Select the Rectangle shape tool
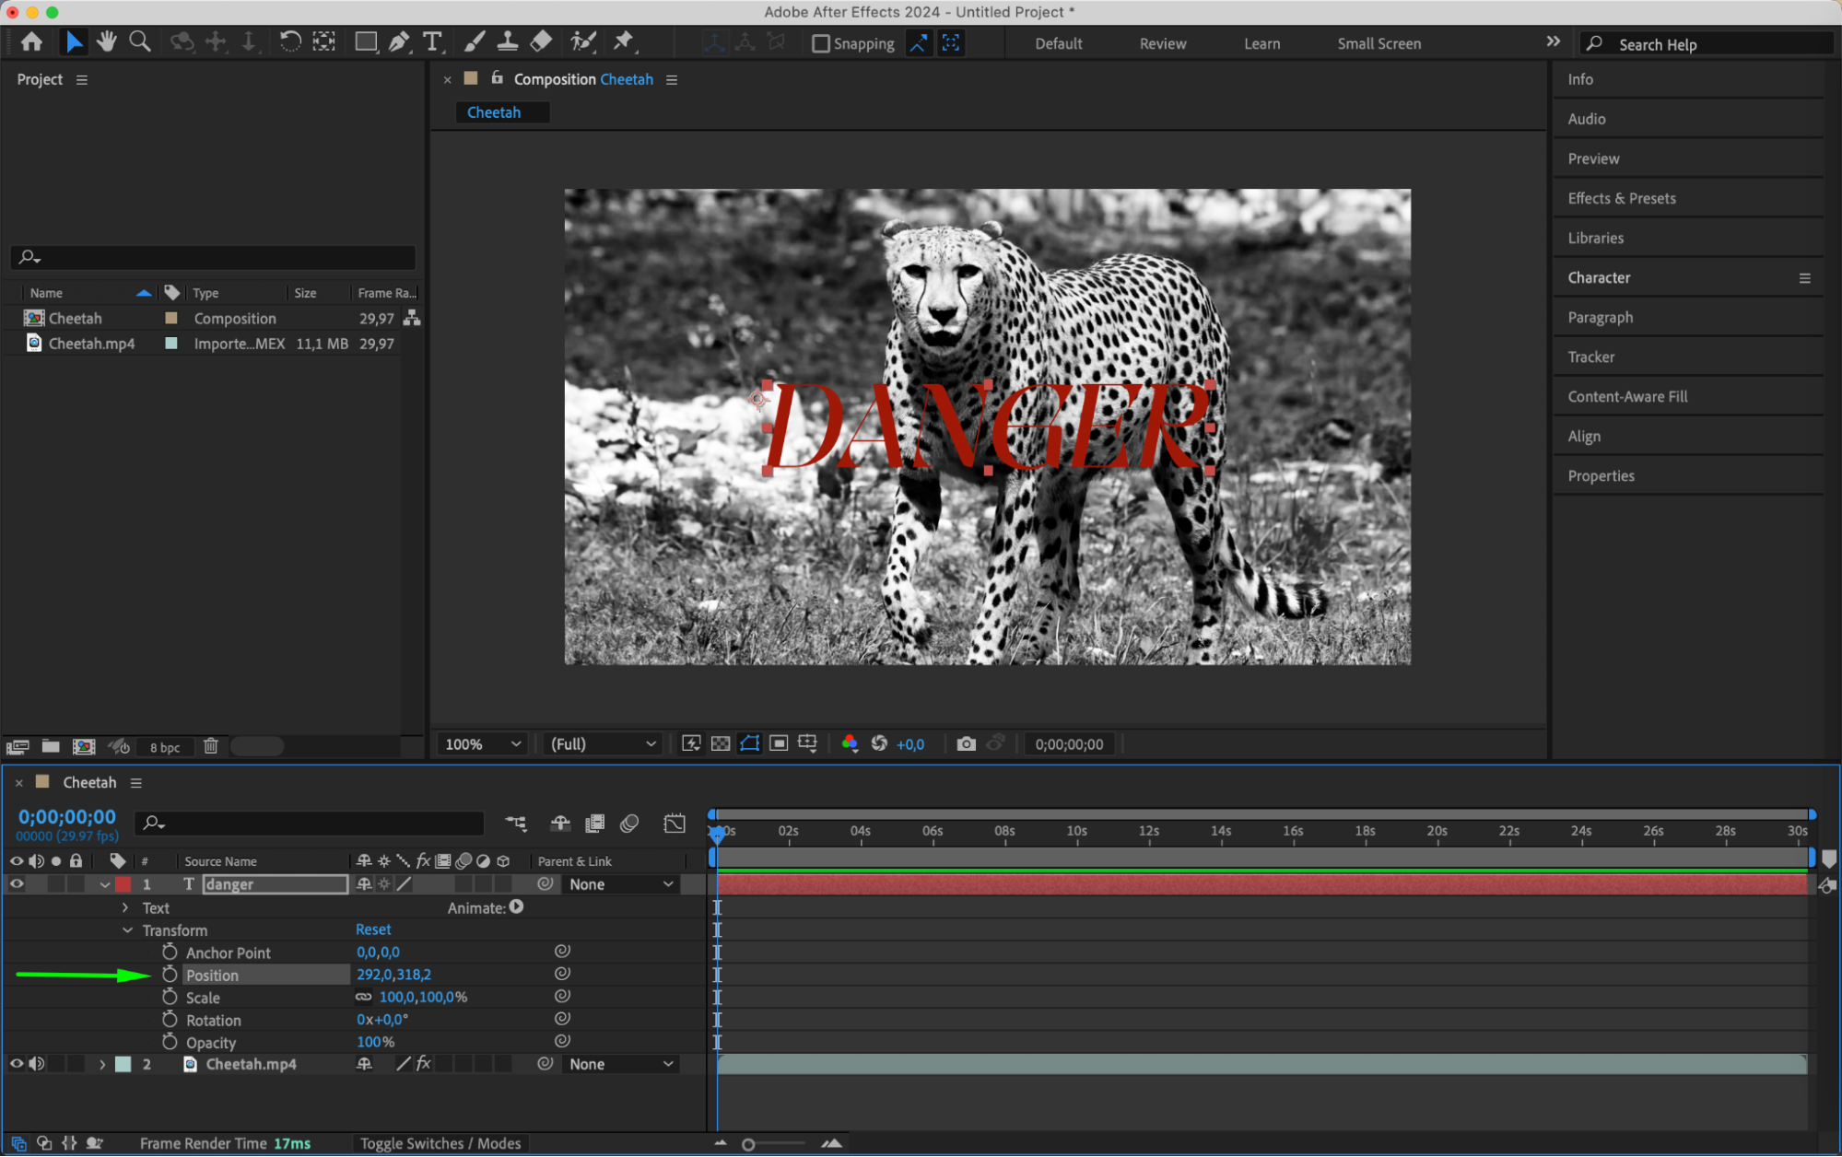The height and width of the screenshot is (1157, 1842). coord(366,41)
